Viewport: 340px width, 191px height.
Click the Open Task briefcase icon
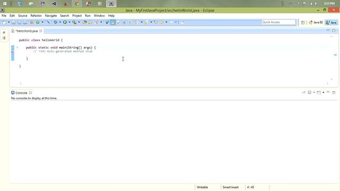point(90,22)
